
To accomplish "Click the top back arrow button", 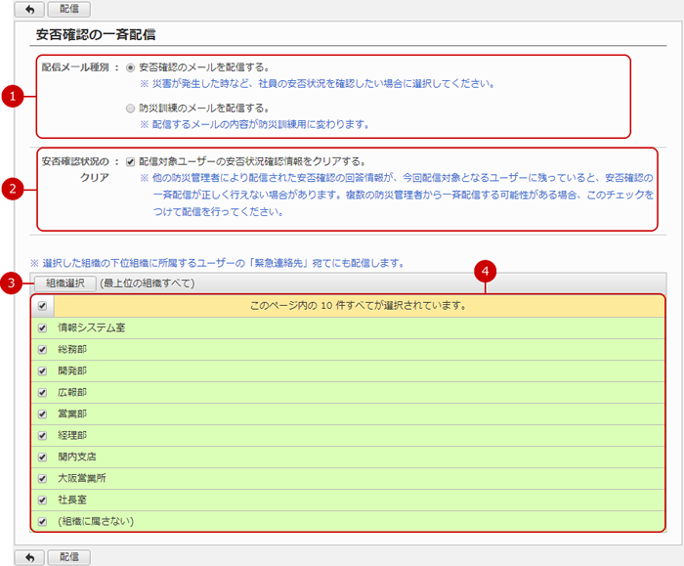I will pos(30,9).
